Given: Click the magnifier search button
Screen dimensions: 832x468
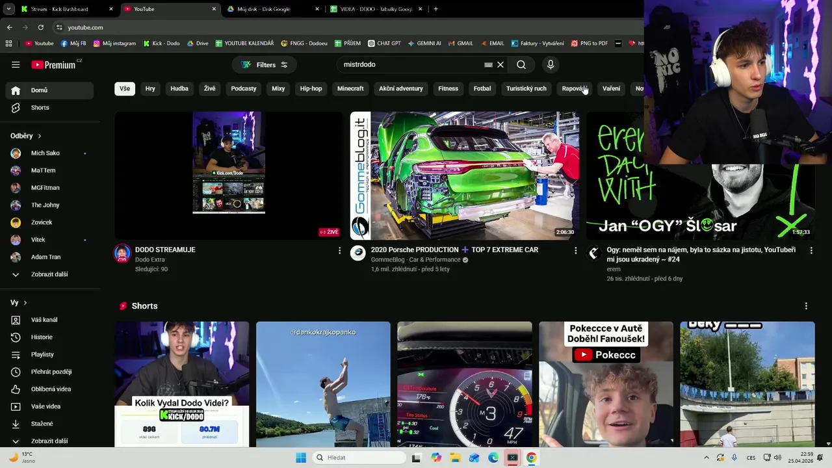Looking at the screenshot, I should click(521, 64).
